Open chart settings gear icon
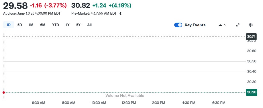This screenshot has height=108, width=263. (x=251, y=25)
